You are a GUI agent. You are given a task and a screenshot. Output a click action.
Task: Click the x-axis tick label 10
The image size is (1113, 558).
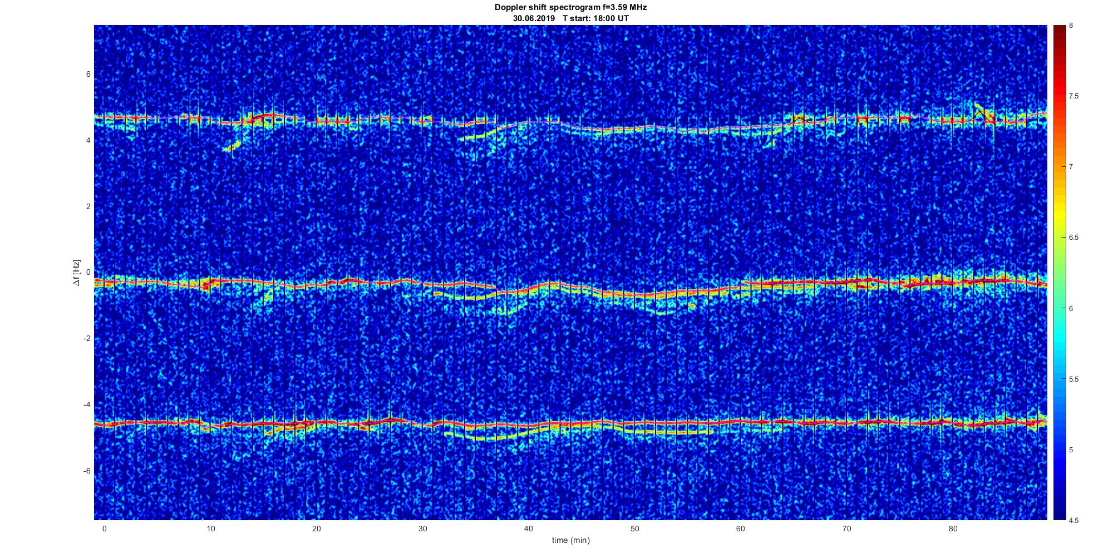point(210,528)
